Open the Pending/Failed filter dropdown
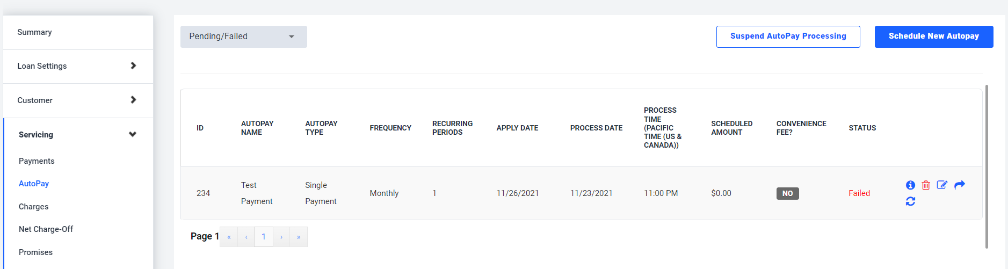Screen dimensions: 1008x269 tap(244, 37)
